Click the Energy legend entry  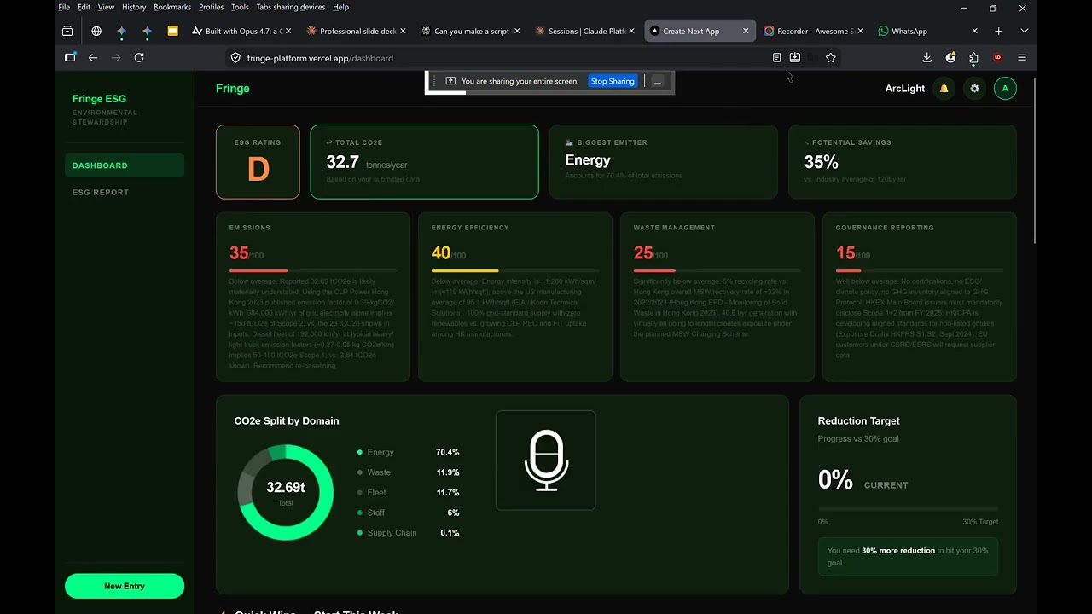tap(409, 452)
